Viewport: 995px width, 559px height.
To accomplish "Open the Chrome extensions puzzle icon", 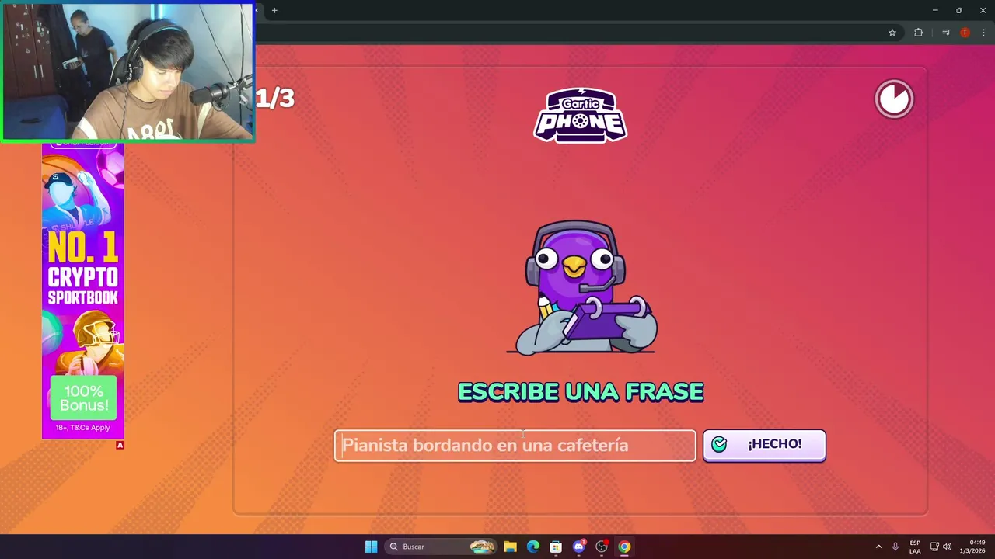I will 918,33.
